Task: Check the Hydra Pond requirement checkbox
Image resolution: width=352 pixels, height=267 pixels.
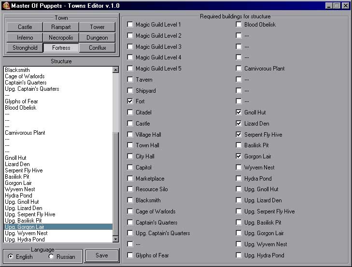Action: [x=239, y=179]
